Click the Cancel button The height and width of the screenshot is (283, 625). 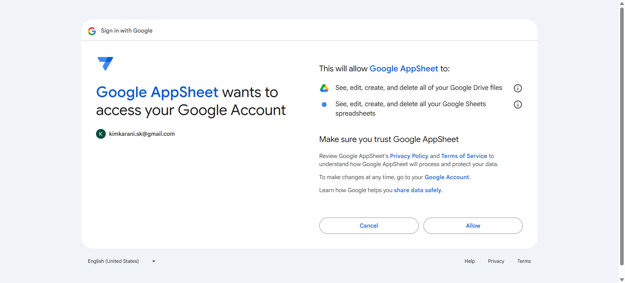[368, 226]
